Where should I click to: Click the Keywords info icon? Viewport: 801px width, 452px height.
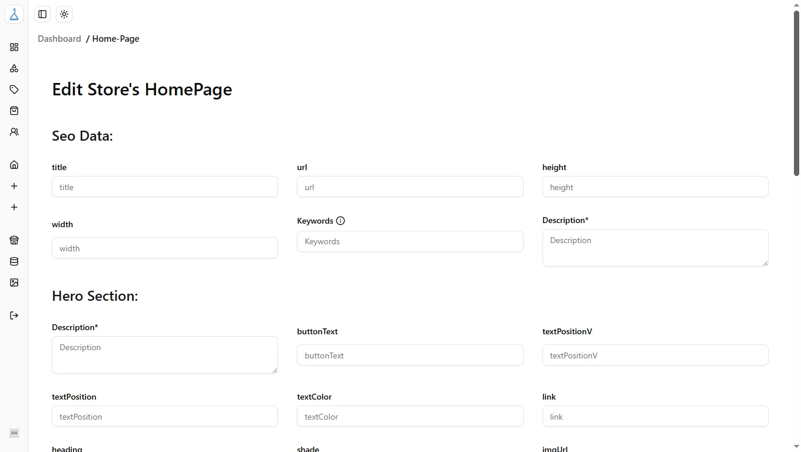tap(341, 221)
